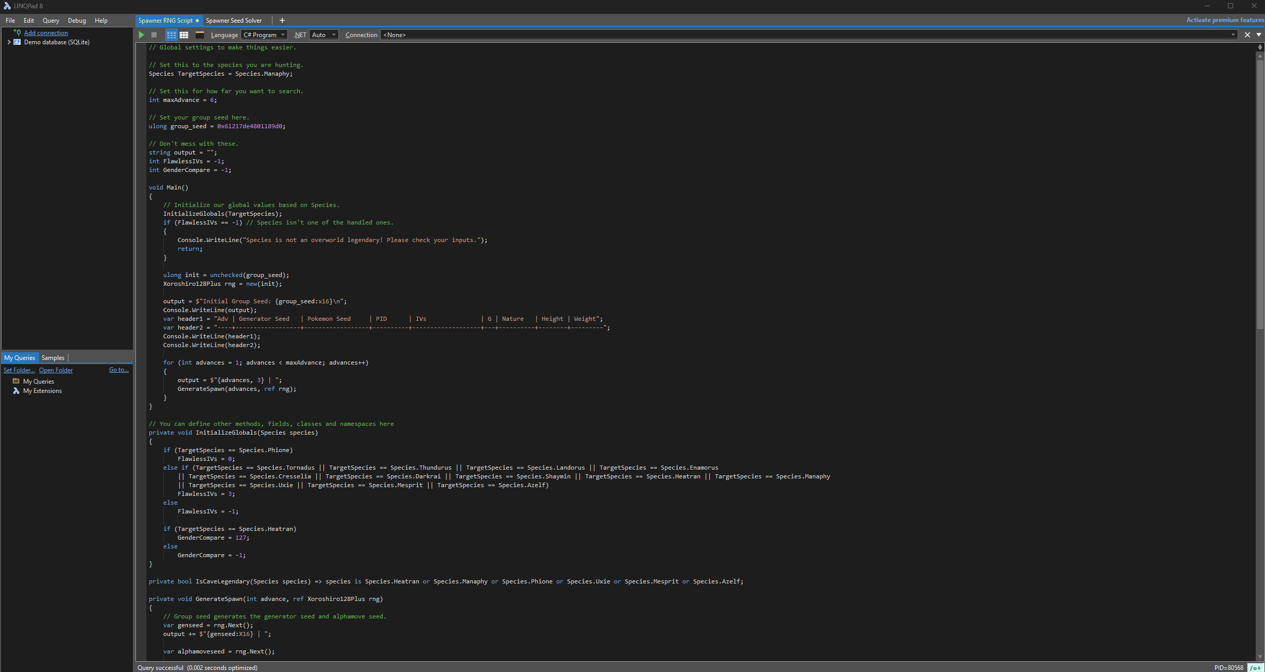This screenshot has height=672, width=1265.
Task: Open the Help menu
Action: [101, 21]
